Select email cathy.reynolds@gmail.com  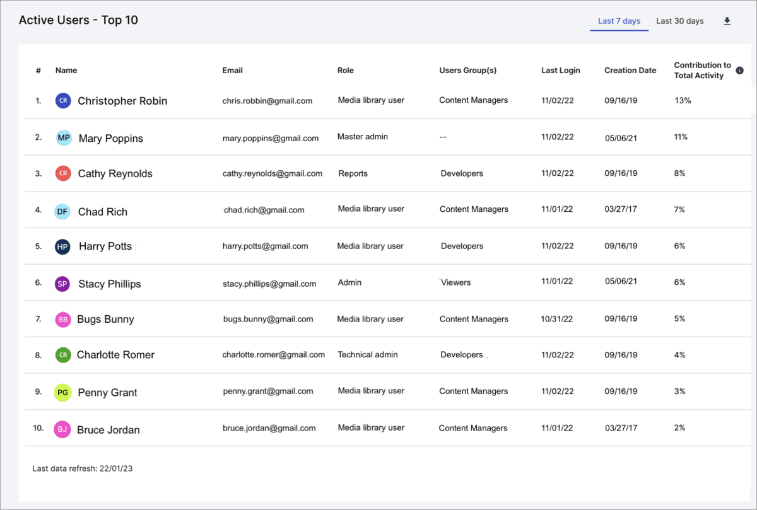[x=273, y=173]
